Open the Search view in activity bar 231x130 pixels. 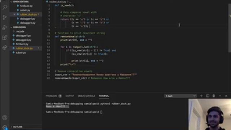5,7
